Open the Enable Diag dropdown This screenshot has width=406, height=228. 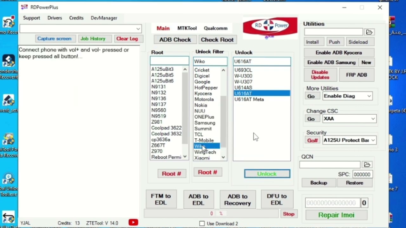369,96
